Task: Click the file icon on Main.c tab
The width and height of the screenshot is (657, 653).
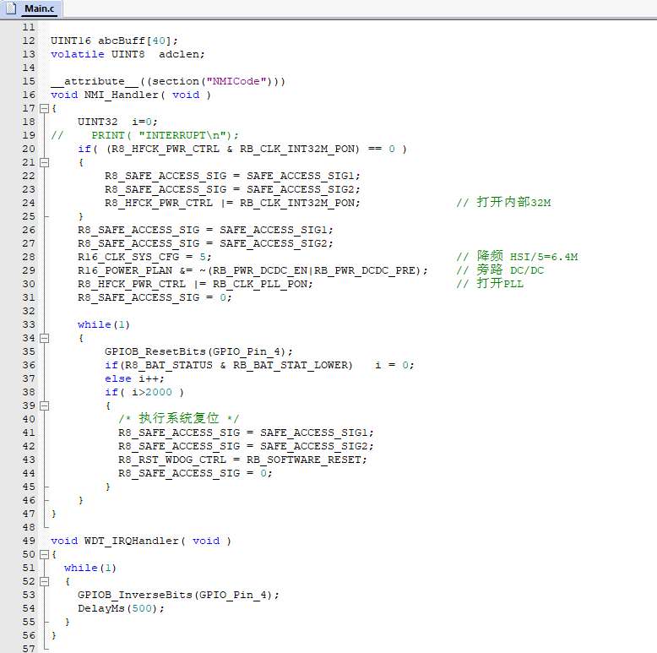Action: [12, 8]
